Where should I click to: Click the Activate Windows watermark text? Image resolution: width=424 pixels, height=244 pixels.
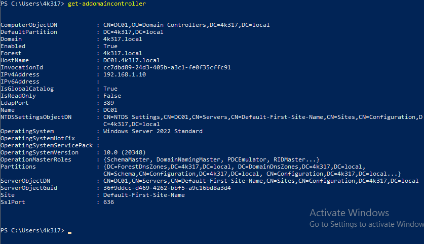[x=349, y=213]
